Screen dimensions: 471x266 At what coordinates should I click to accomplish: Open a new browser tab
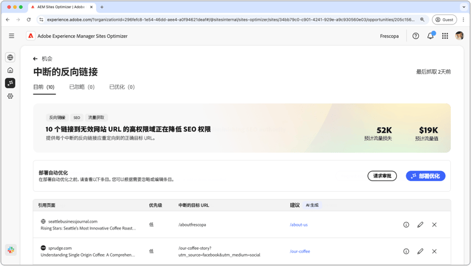click(102, 7)
